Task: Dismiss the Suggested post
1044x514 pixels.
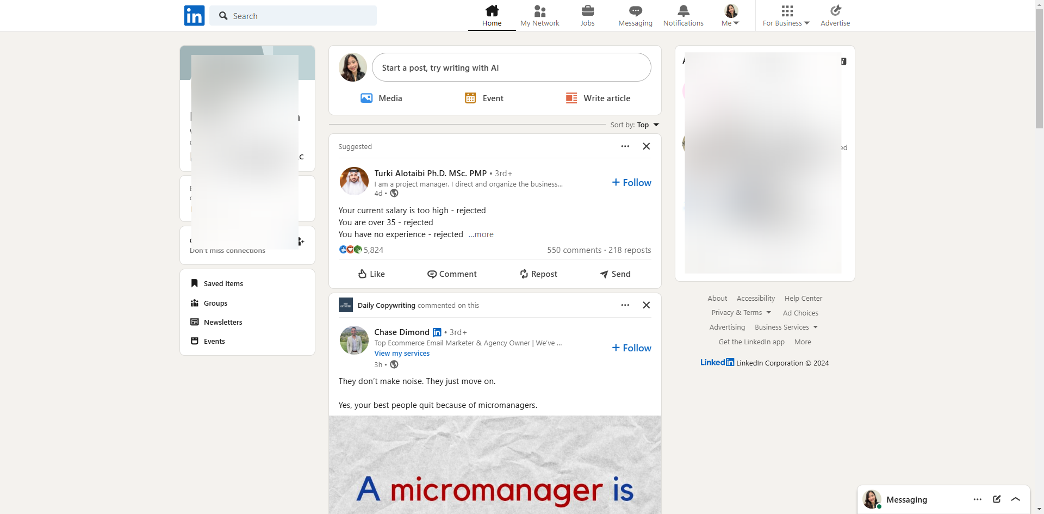Action: coord(646,146)
